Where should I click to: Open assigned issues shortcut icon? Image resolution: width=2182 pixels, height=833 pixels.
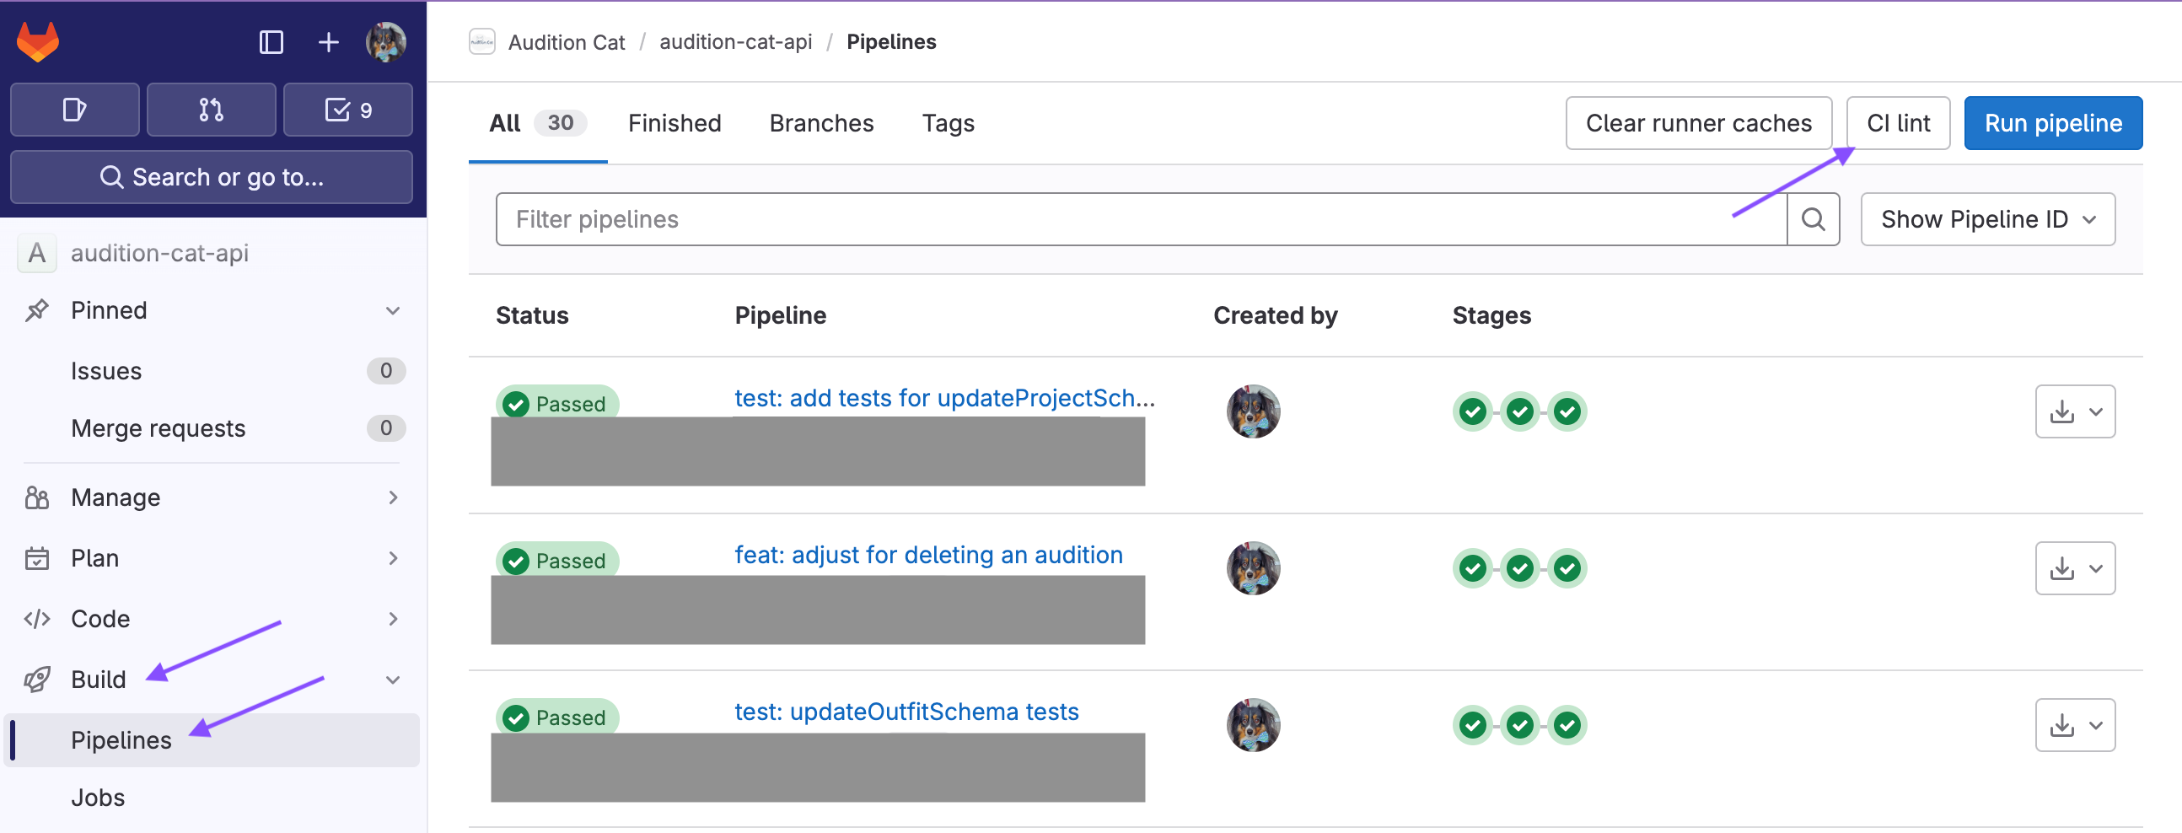74,110
